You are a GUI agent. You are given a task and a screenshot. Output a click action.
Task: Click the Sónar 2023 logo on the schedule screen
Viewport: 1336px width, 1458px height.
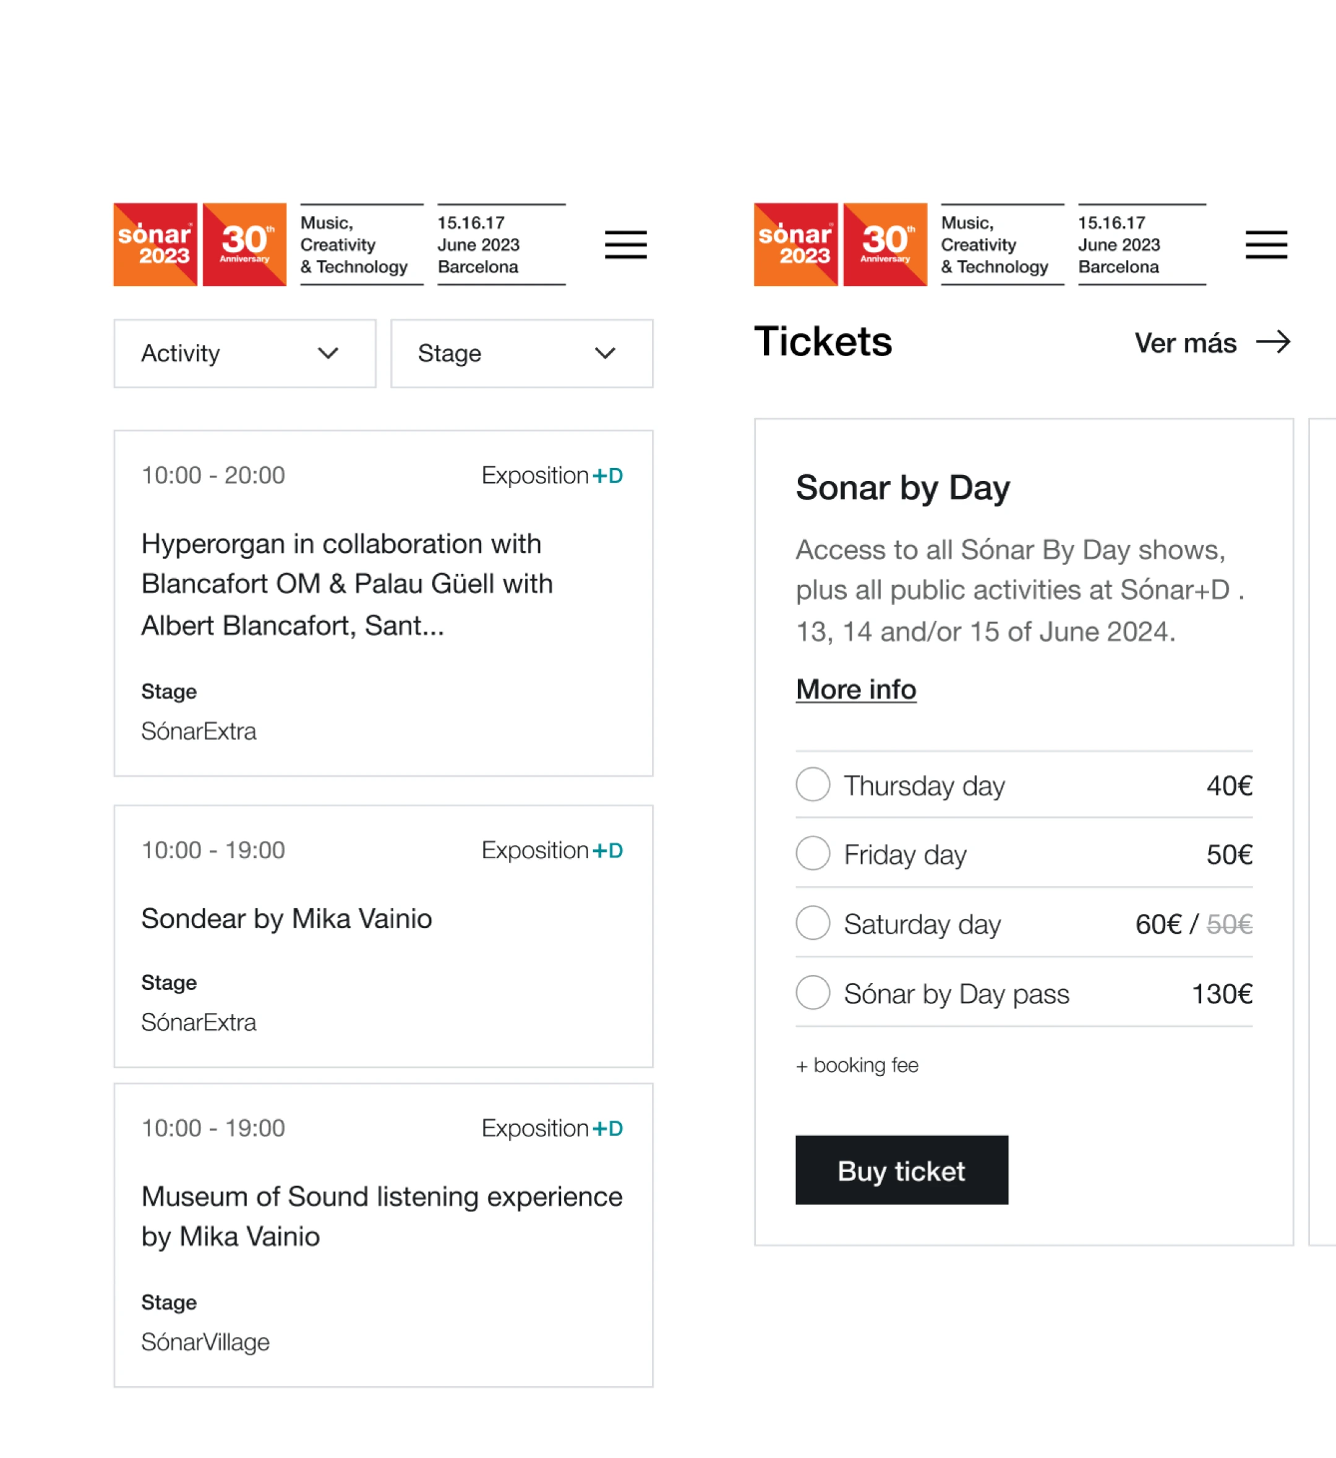(155, 244)
